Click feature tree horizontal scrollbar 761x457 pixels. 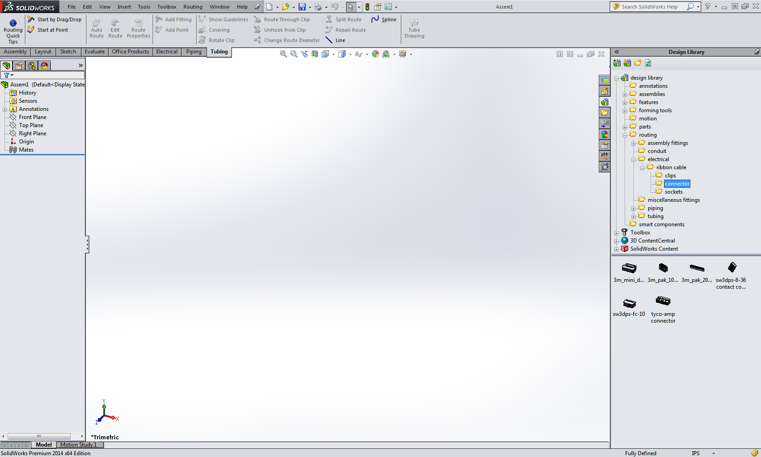click(39, 437)
